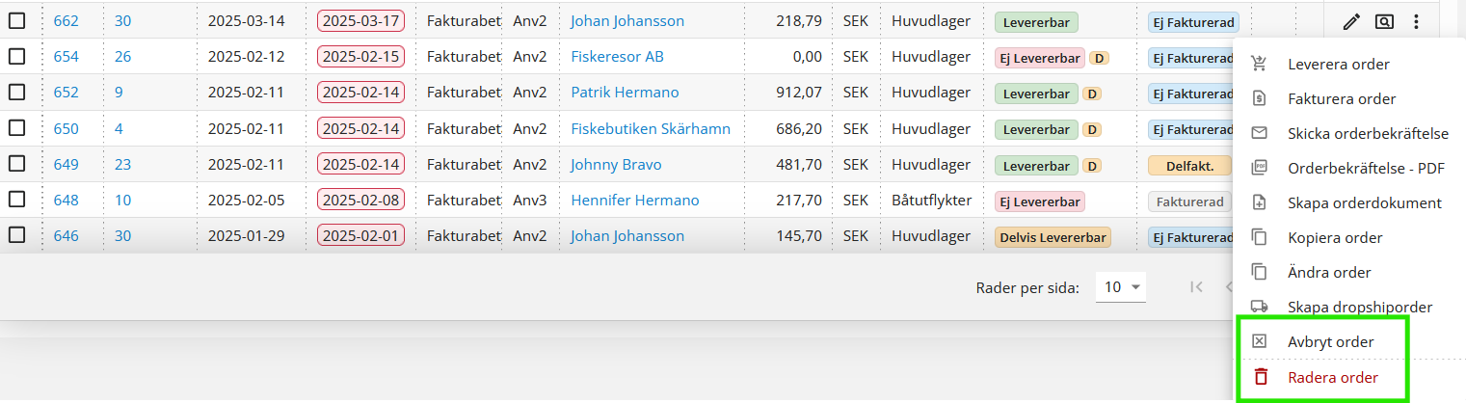Open order number 654 link
This screenshot has height=403, width=1466.
(x=67, y=57)
